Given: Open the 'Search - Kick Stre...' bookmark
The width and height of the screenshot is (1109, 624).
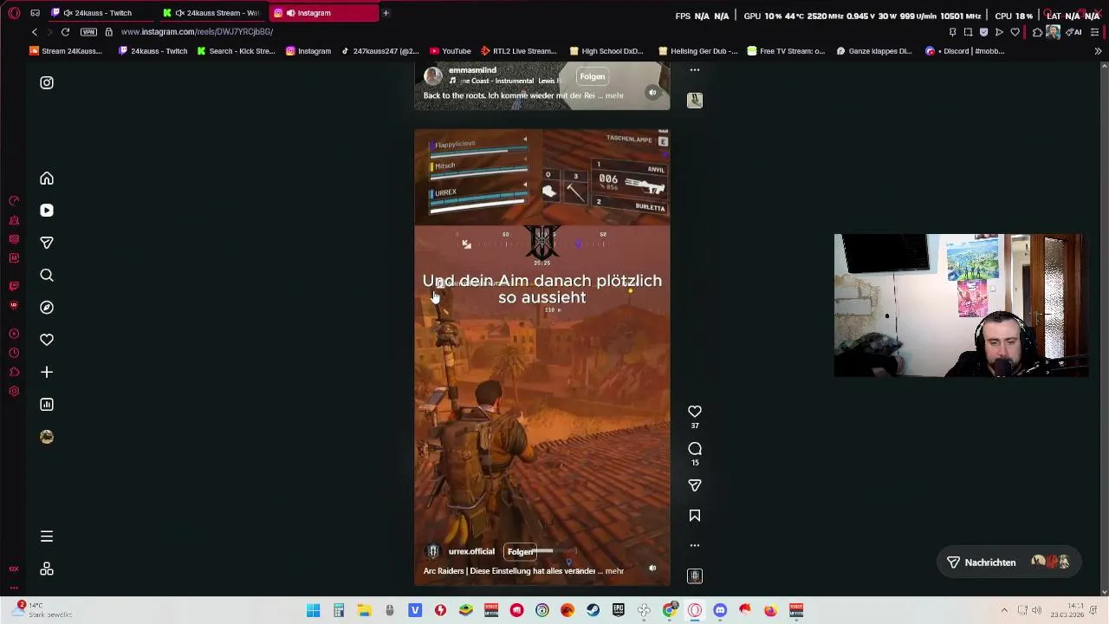Looking at the screenshot, I should click(236, 51).
